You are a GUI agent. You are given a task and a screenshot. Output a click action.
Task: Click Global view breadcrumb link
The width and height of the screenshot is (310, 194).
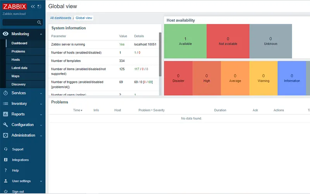pos(84,18)
